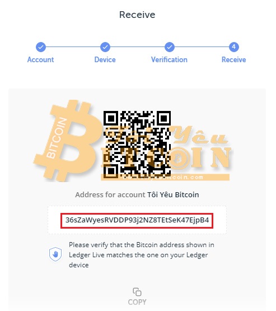This screenshot has height=311, width=276.
Task: Click the Verification step checkmark circle
Action: pos(170,47)
